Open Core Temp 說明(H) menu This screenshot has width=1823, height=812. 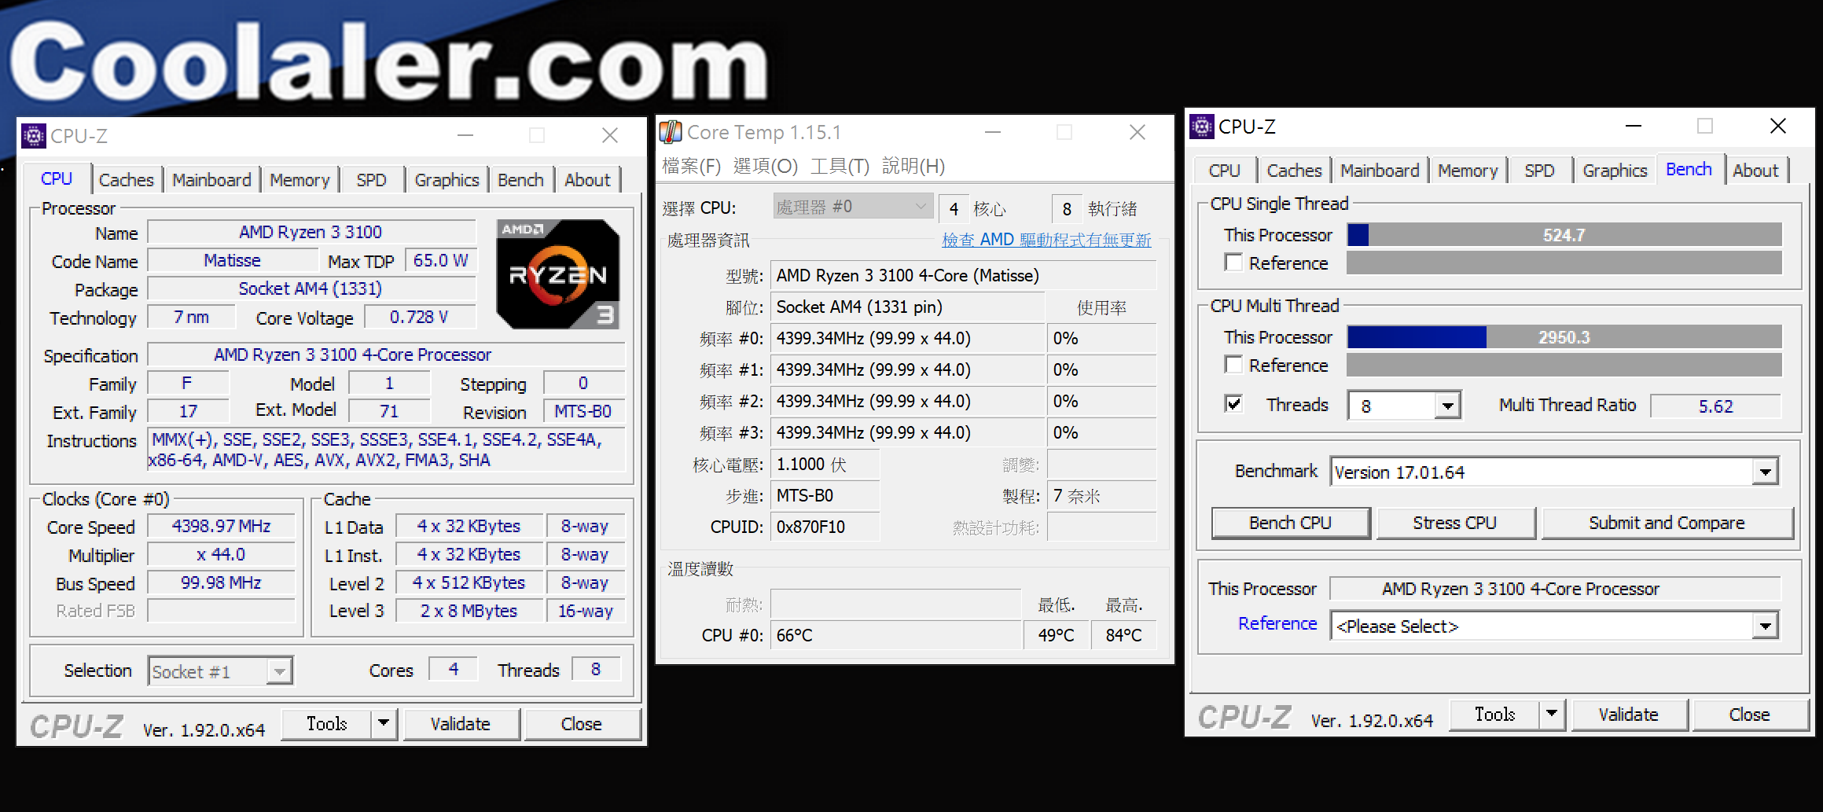[913, 166]
